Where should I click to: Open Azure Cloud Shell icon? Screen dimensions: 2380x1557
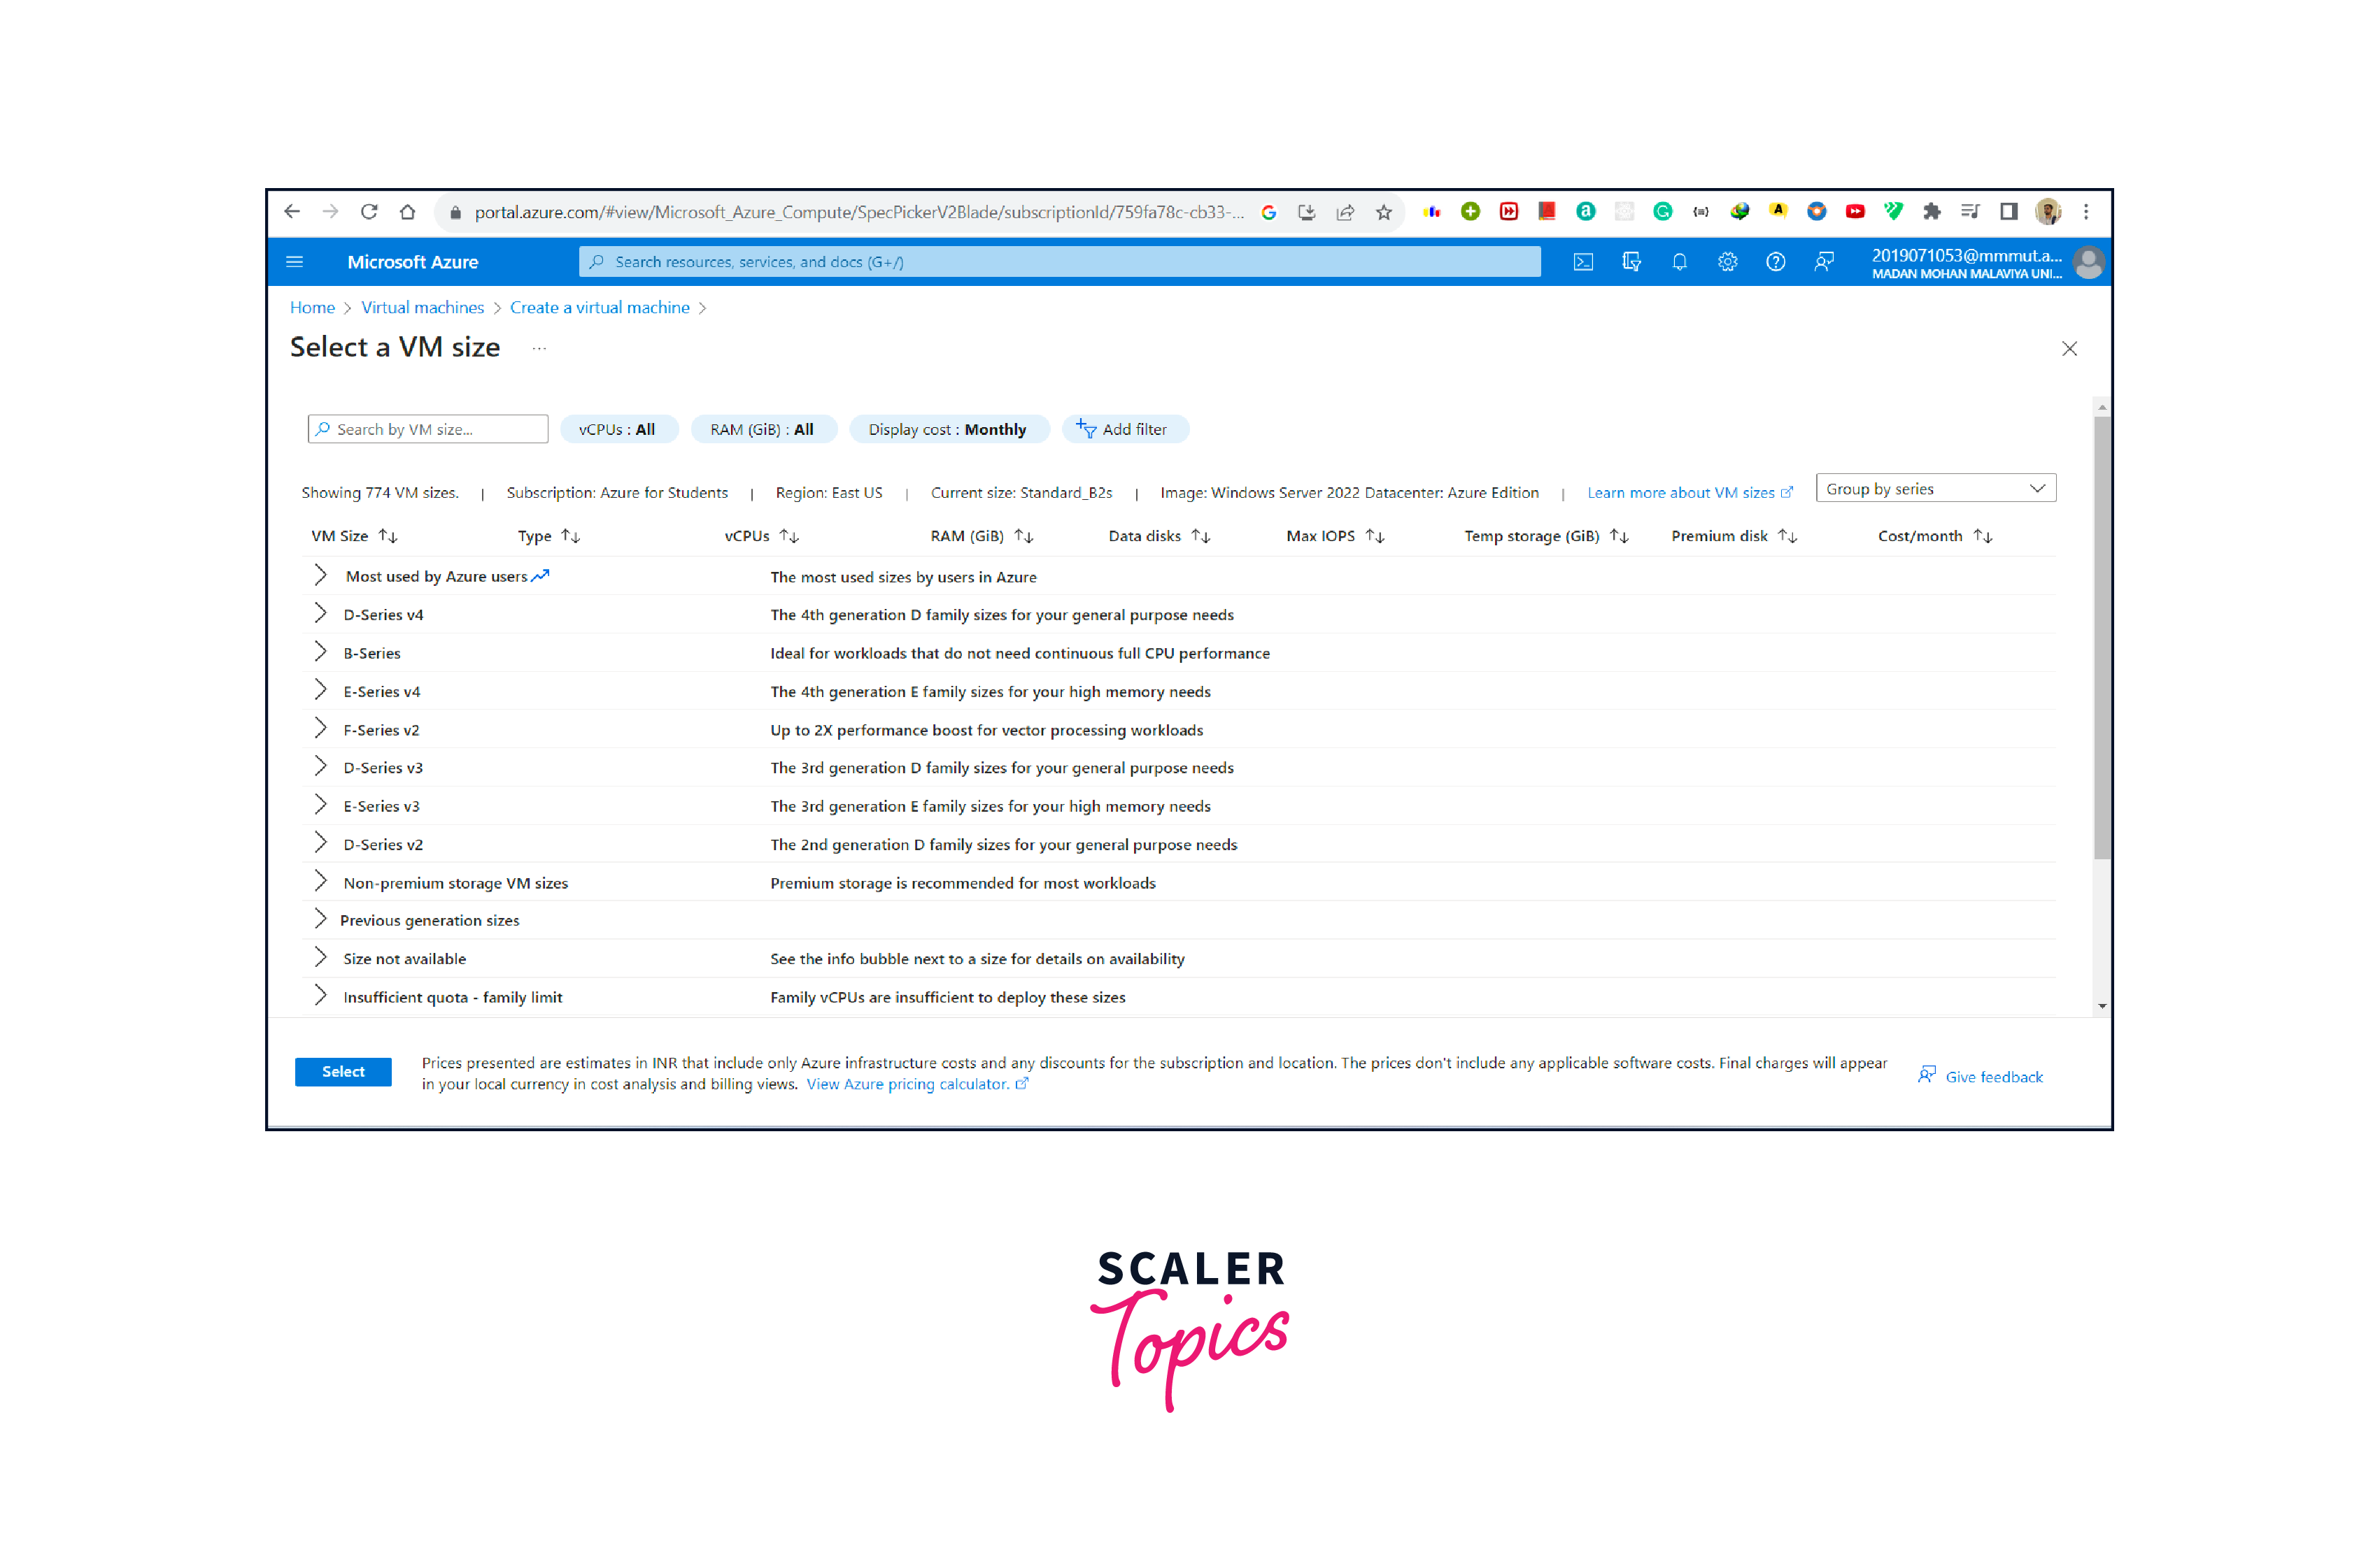(1583, 262)
